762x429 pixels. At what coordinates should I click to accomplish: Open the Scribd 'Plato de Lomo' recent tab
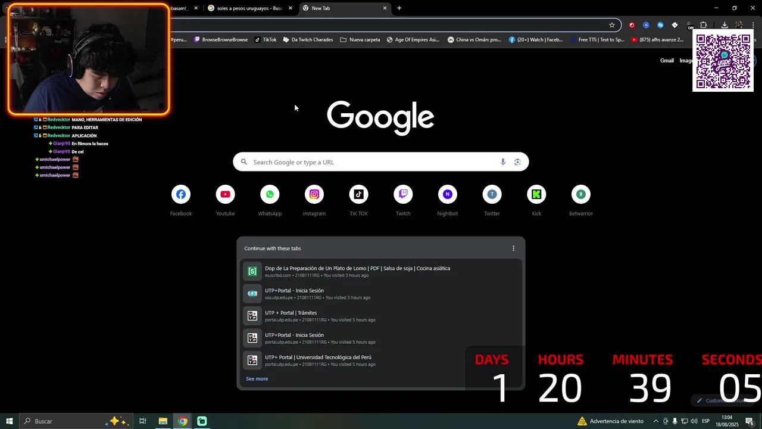click(x=381, y=272)
